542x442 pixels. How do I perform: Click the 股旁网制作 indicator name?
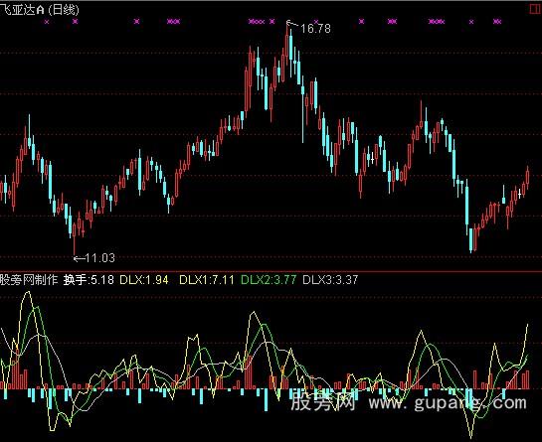tap(29, 280)
